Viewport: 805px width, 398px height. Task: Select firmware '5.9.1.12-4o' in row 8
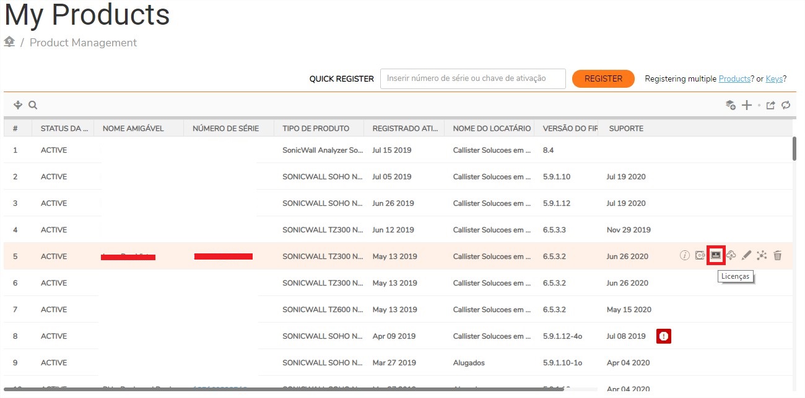click(562, 336)
